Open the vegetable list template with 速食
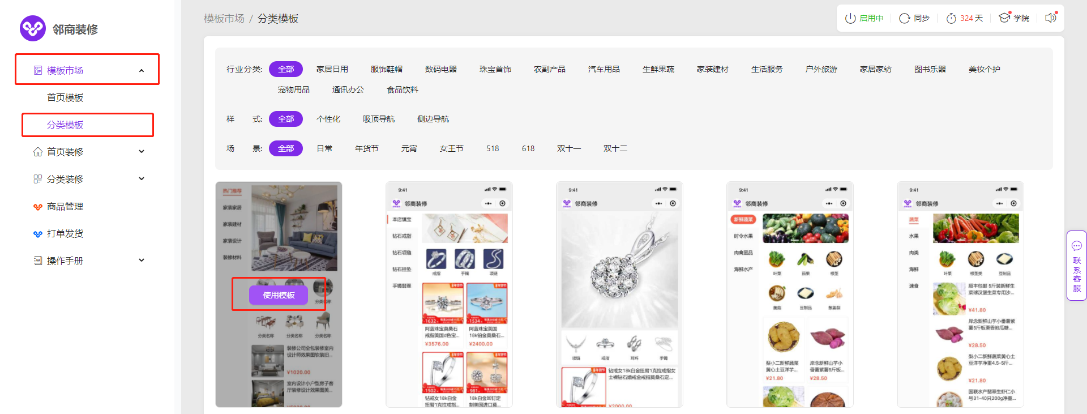The width and height of the screenshot is (1087, 414). (x=960, y=295)
